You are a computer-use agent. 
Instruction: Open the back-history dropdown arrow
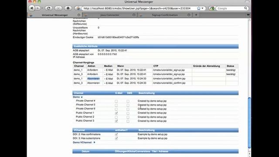[42, 8]
